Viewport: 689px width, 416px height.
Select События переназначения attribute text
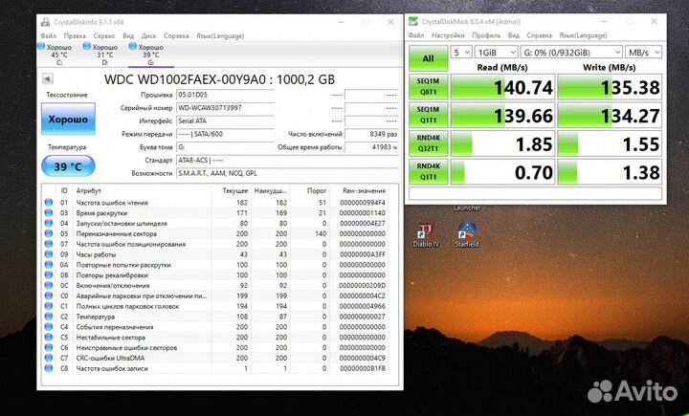point(115,327)
